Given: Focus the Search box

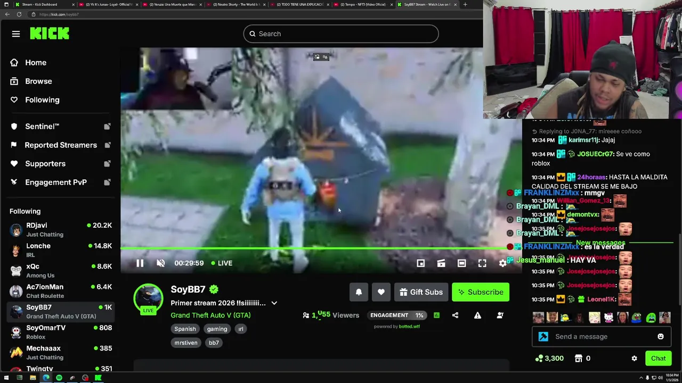Looking at the screenshot, I should pos(341,34).
